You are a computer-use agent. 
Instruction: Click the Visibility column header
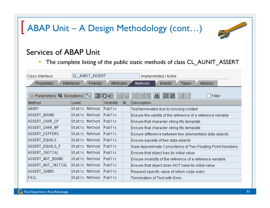coord(113,103)
